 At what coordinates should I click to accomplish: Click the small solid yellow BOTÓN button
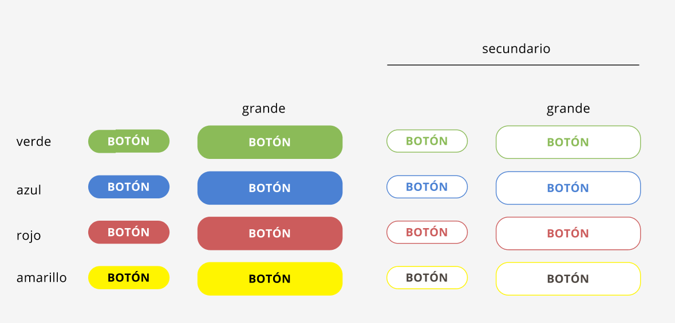pos(129,278)
